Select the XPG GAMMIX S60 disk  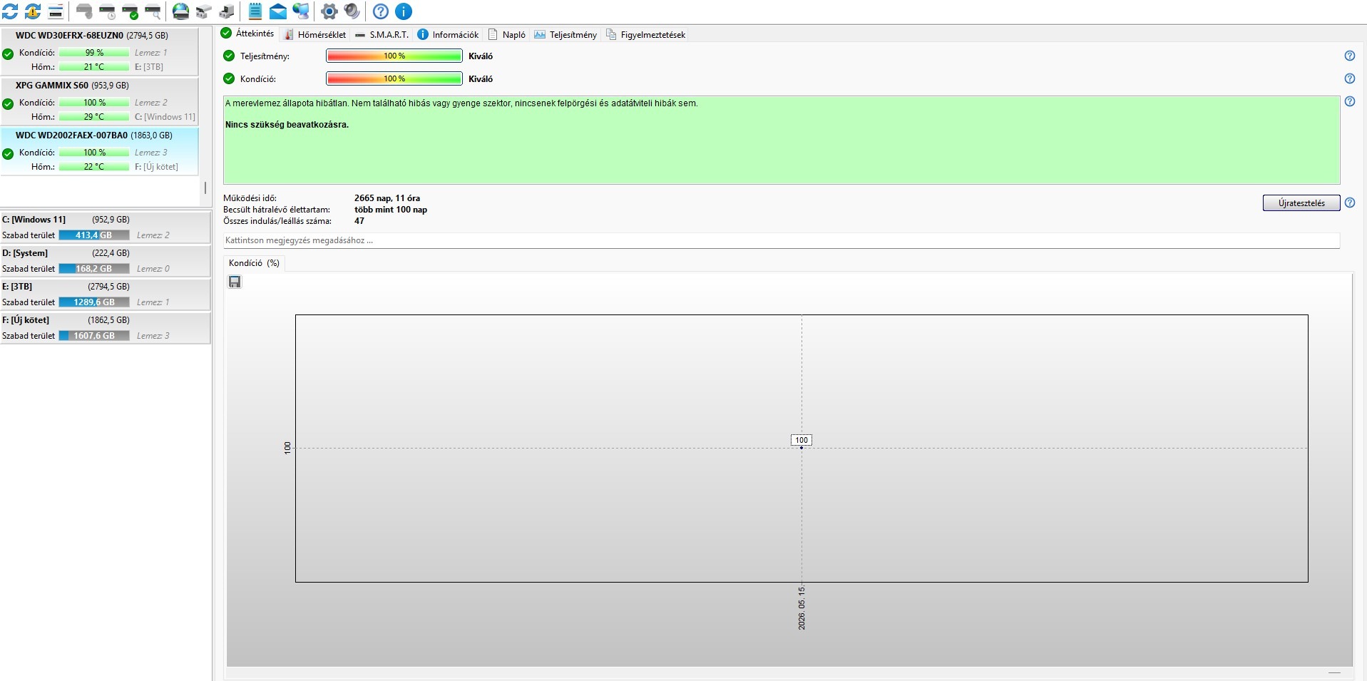pos(99,101)
